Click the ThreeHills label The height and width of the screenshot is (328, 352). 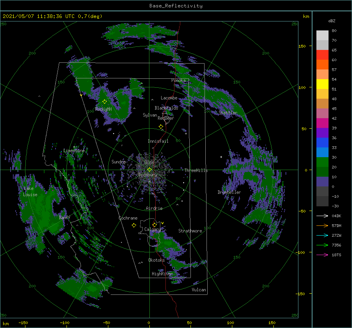point(196,170)
